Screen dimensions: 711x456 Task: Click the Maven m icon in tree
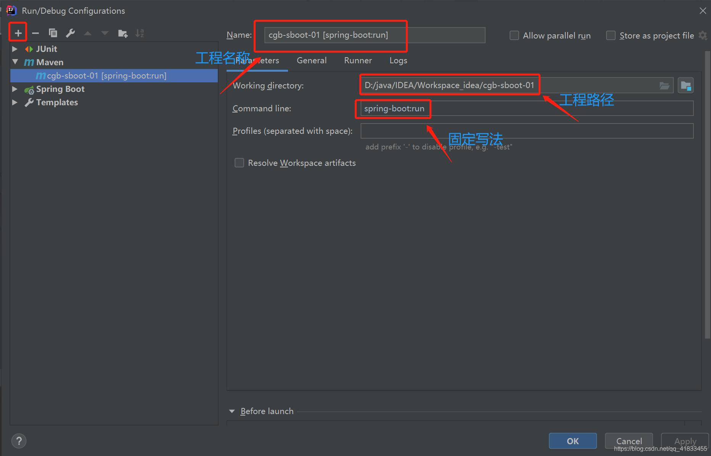click(29, 62)
